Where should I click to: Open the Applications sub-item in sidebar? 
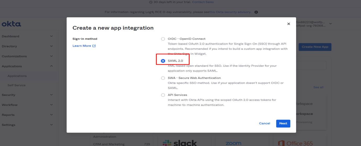coord(17,76)
